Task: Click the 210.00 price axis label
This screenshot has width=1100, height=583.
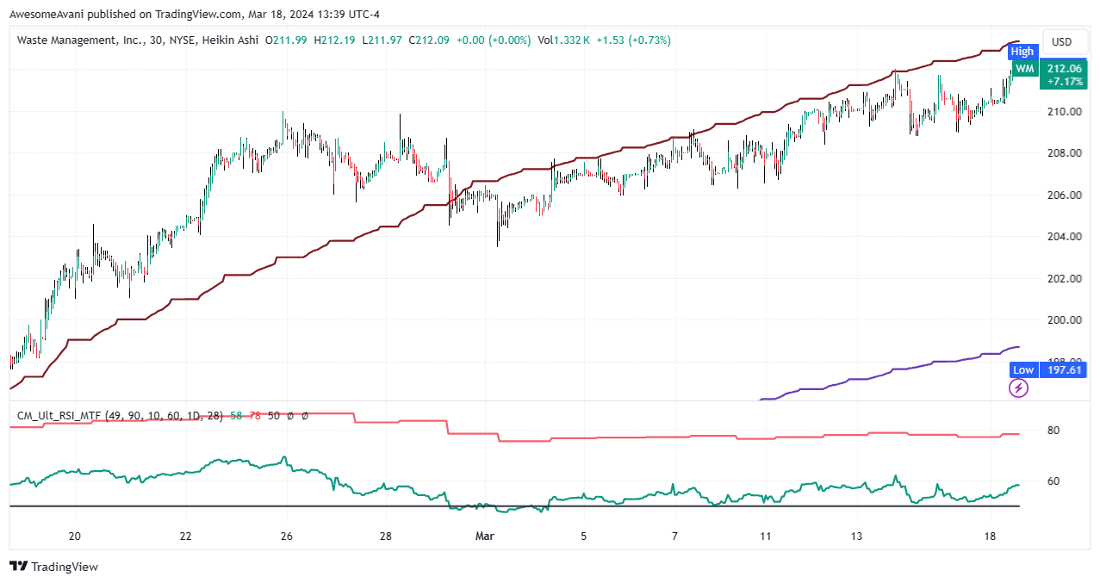Action: click(1065, 111)
